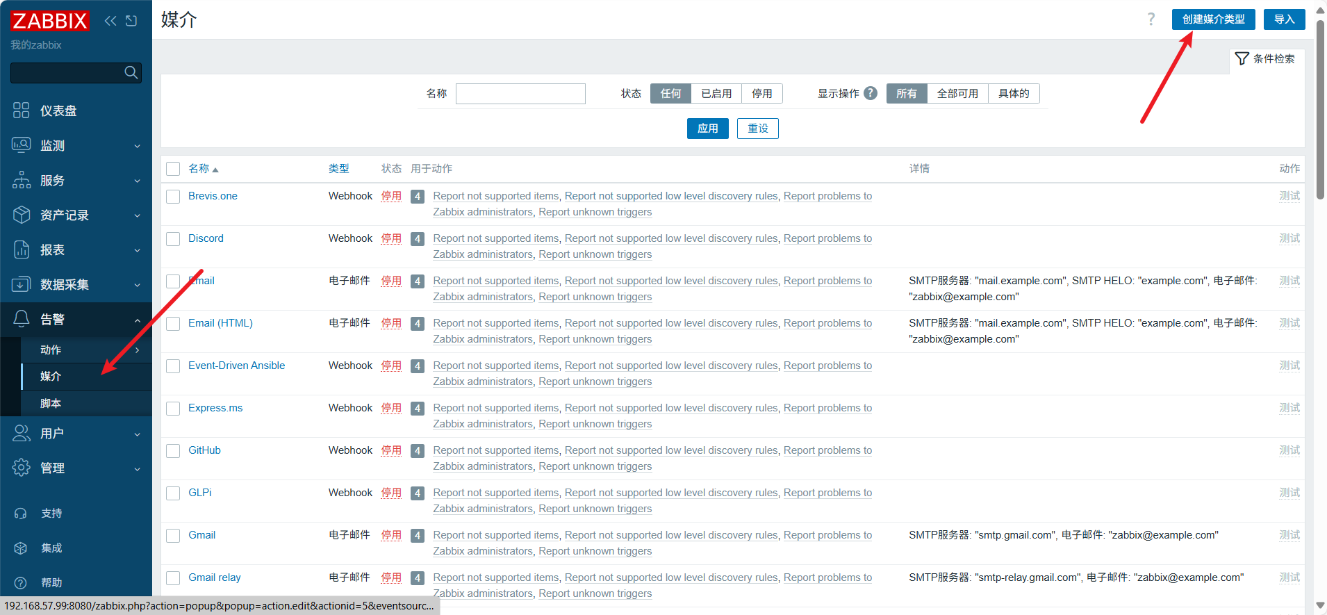Collapse the sidebar with double-chevron icon
The image size is (1327, 615).
pyautogui.click(x=110, y=21)
